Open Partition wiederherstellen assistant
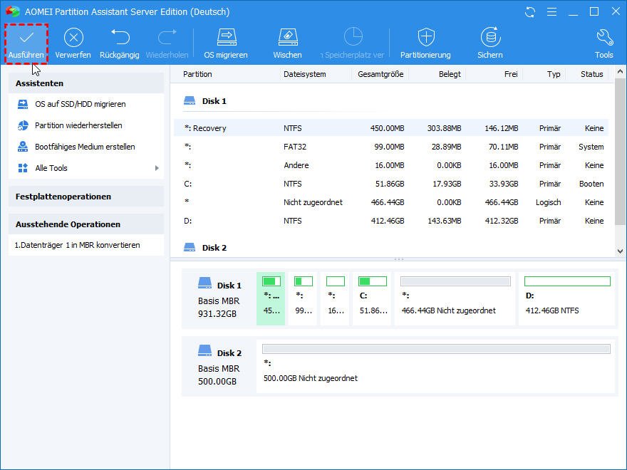 pos(78,125)
